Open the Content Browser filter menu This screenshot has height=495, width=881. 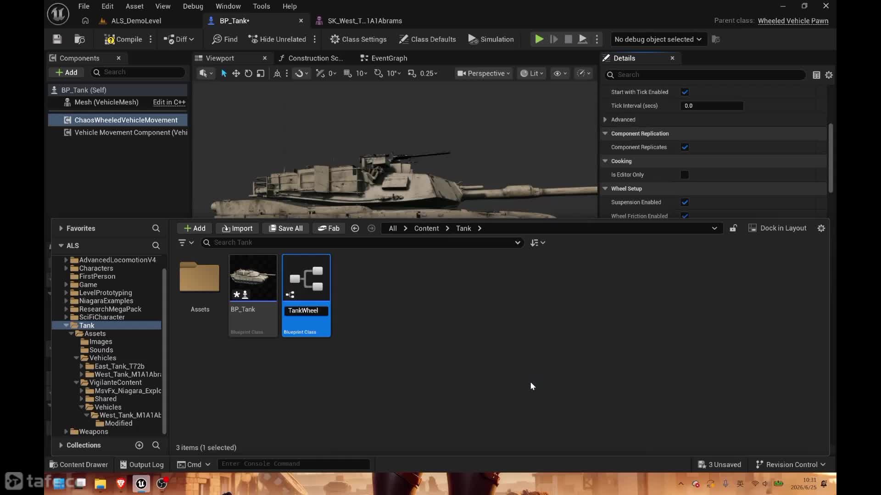click(x=186, y=242)
